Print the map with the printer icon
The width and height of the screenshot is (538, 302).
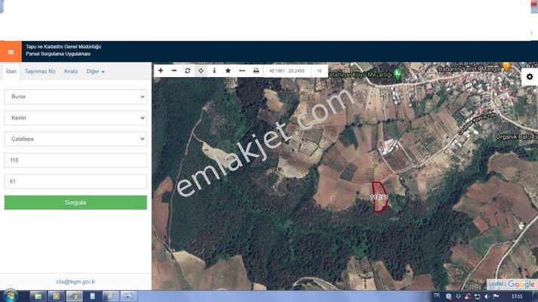pyautogui.click(x=256, y=71)
